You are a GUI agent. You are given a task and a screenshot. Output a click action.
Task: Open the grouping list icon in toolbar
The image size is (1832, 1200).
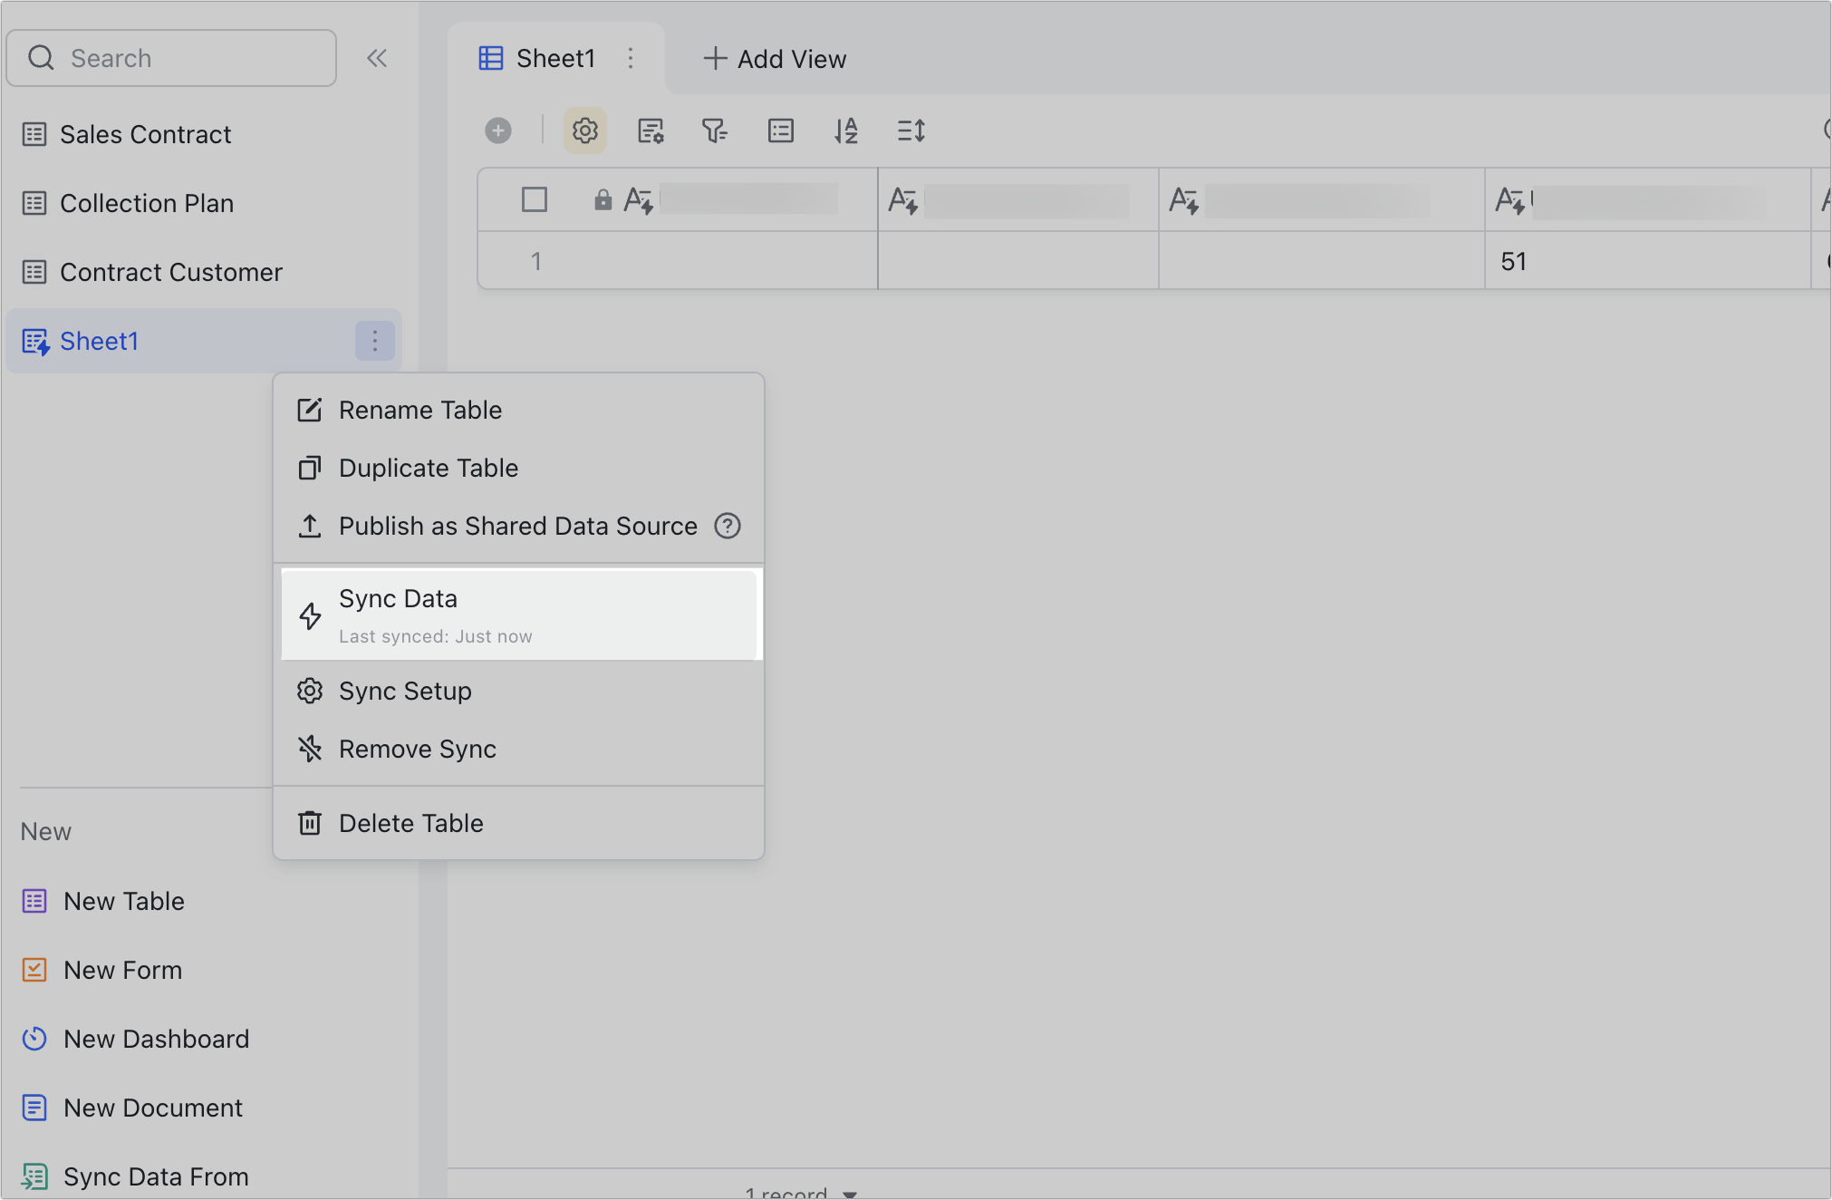(x=780, y=131)
